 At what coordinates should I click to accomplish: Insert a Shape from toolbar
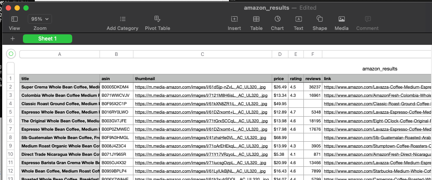click(320, 19)
